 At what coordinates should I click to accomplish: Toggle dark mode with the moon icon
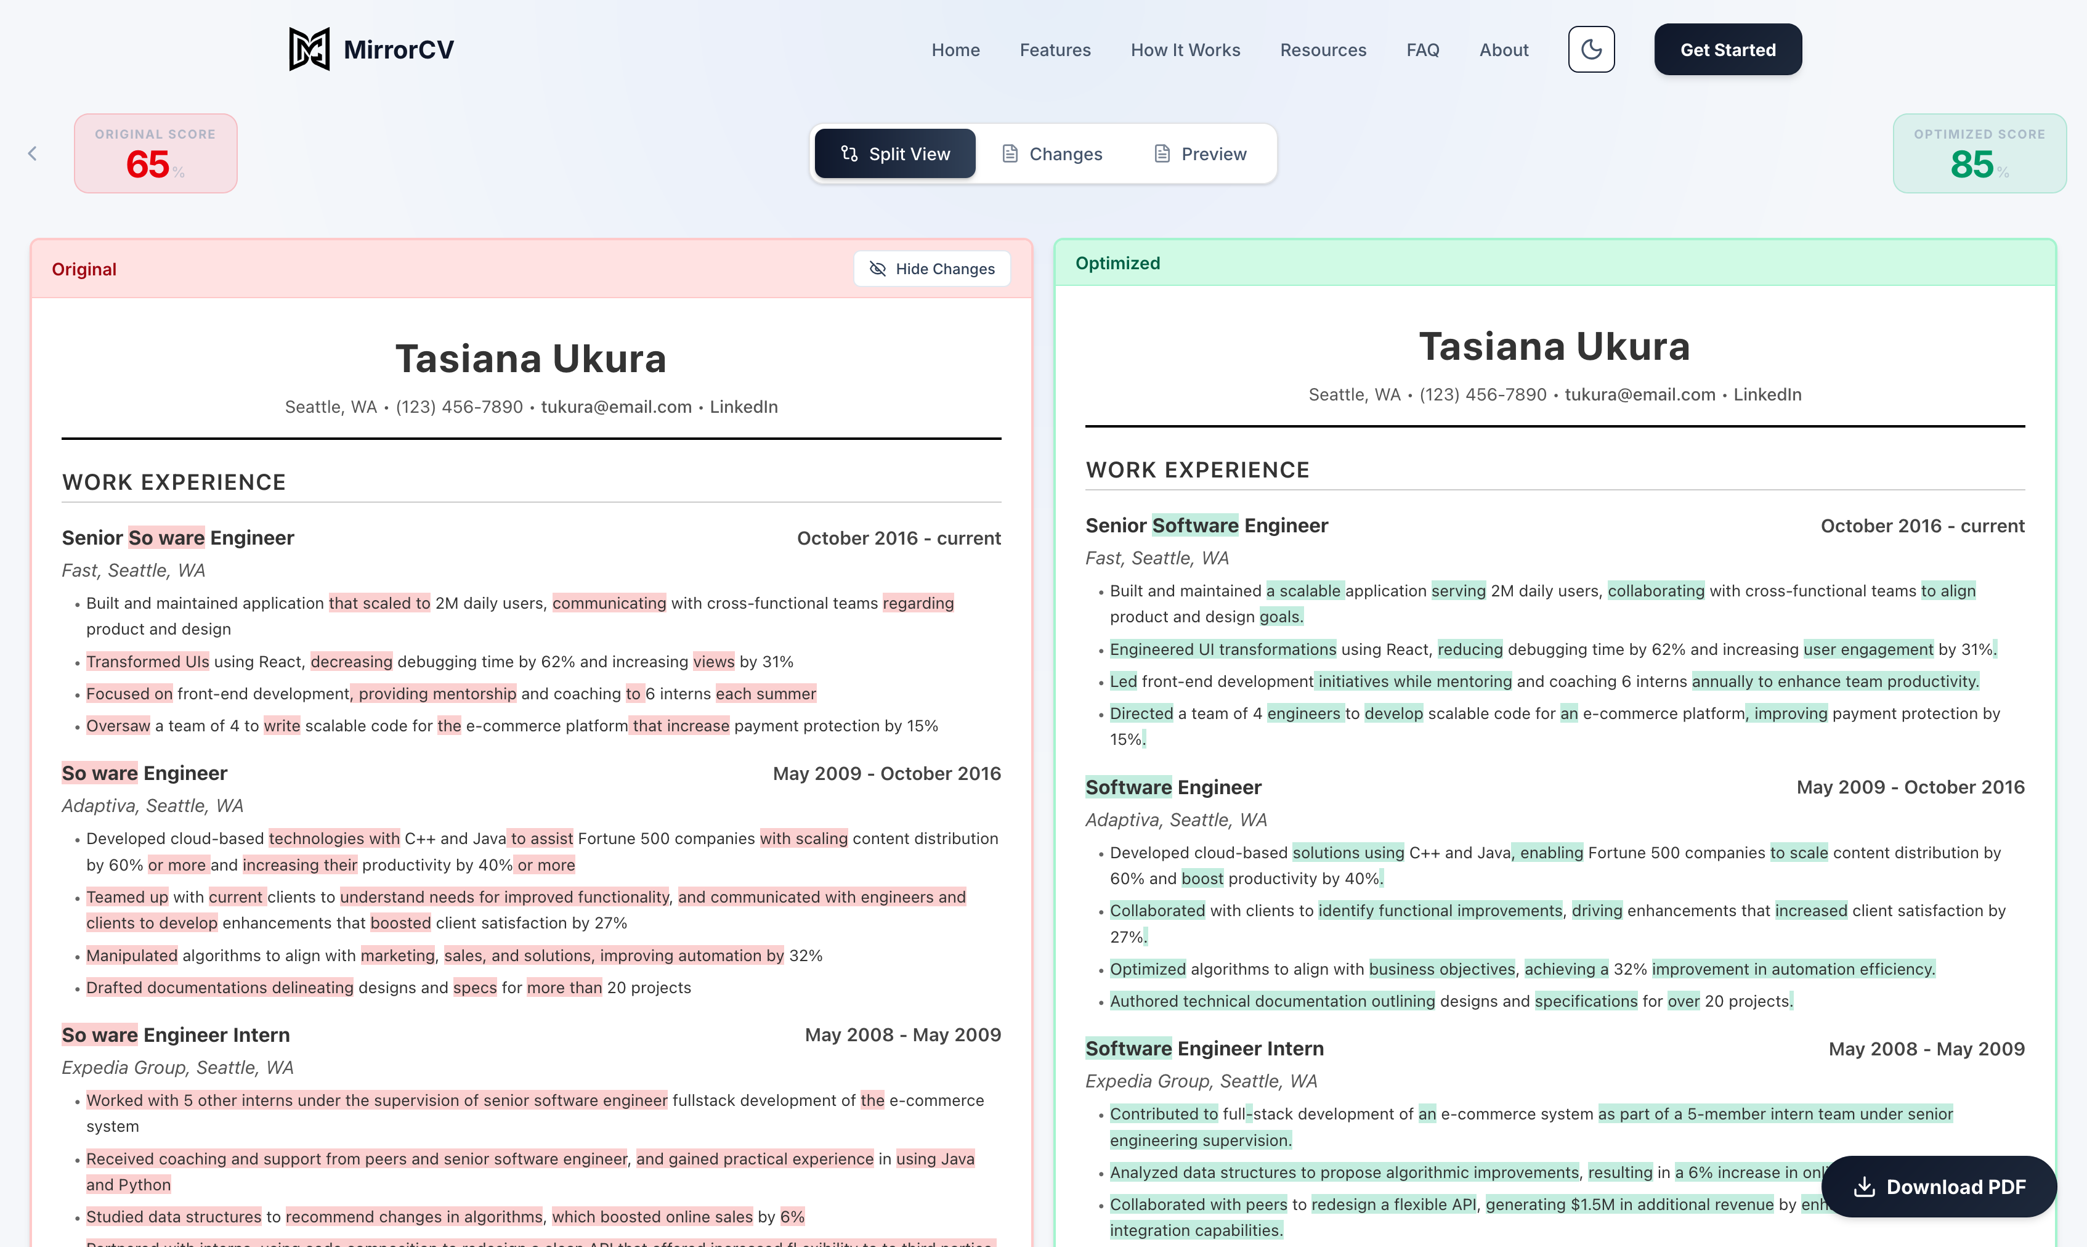tap(1591, 49)
